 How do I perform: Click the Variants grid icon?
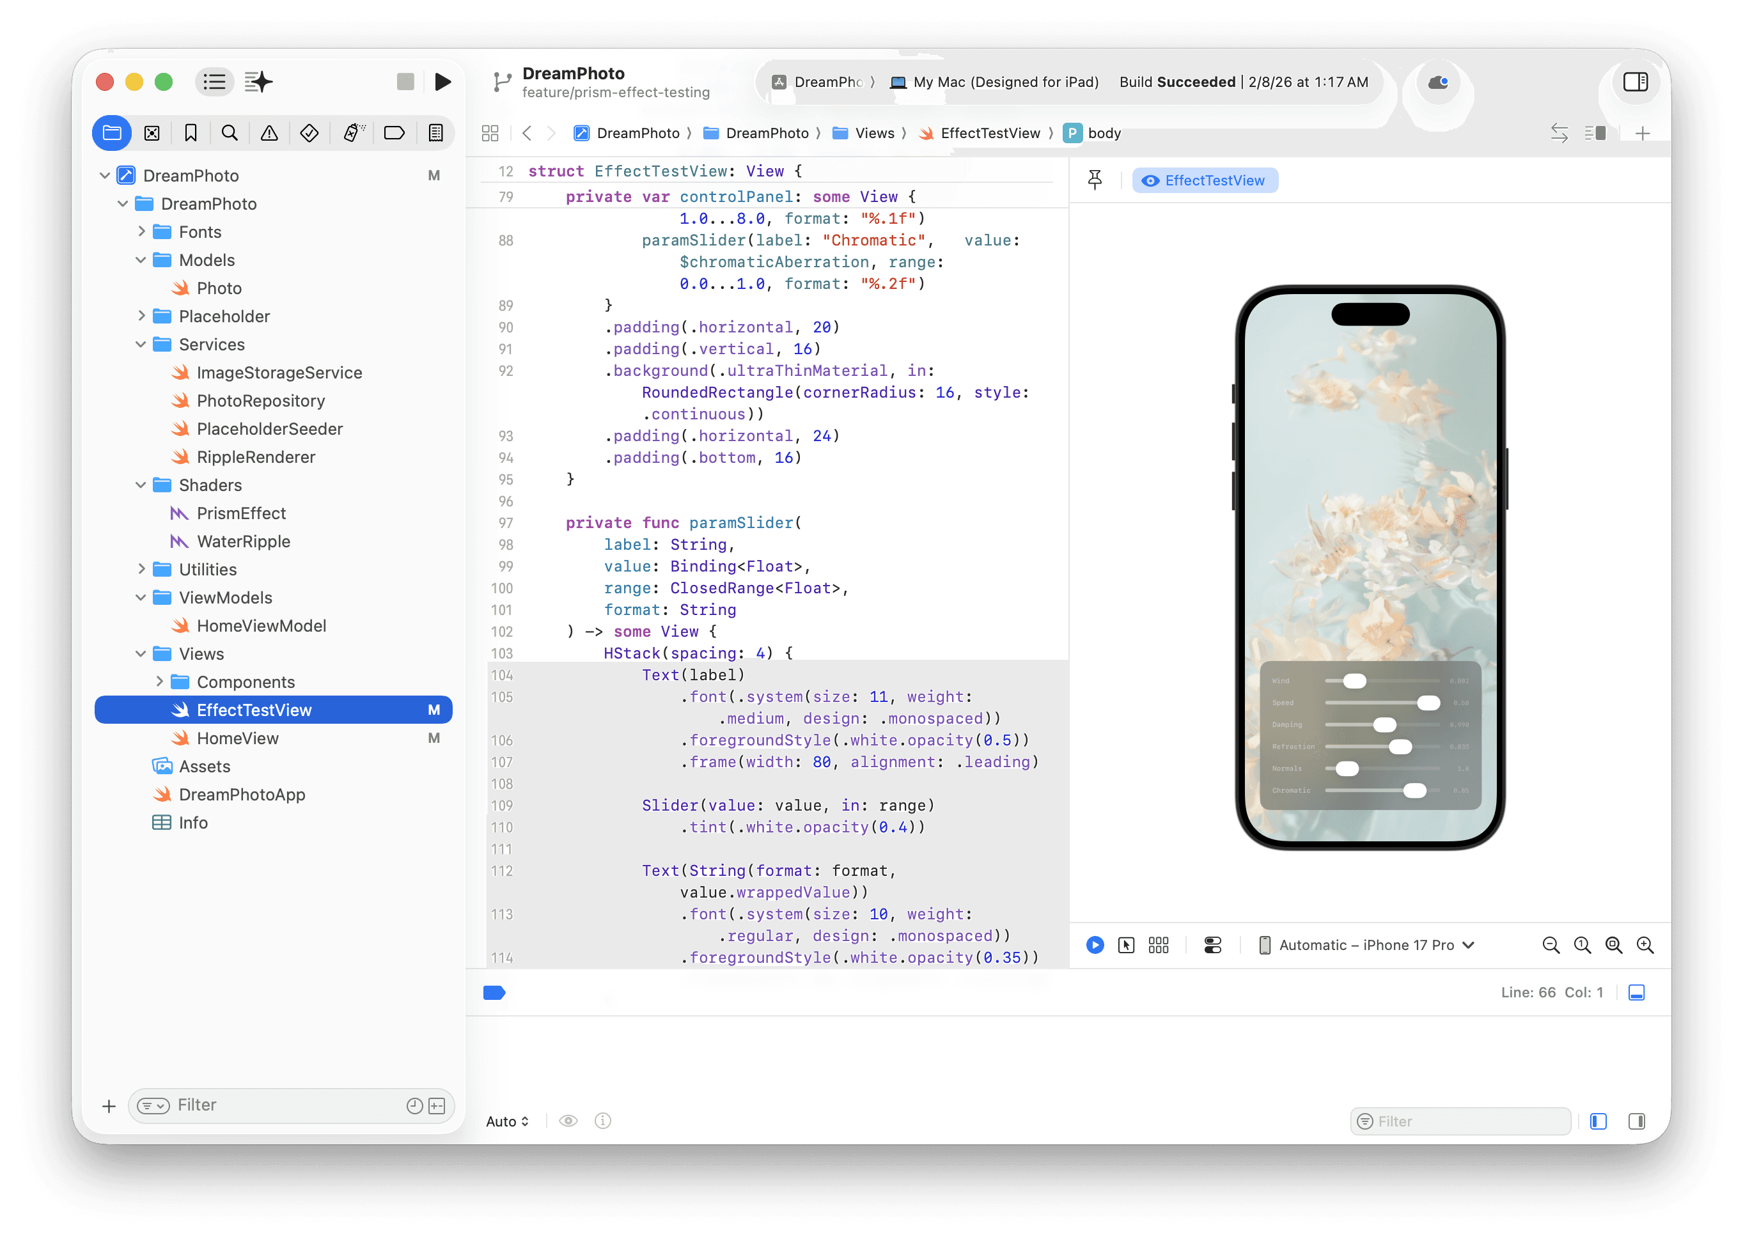1158,946
